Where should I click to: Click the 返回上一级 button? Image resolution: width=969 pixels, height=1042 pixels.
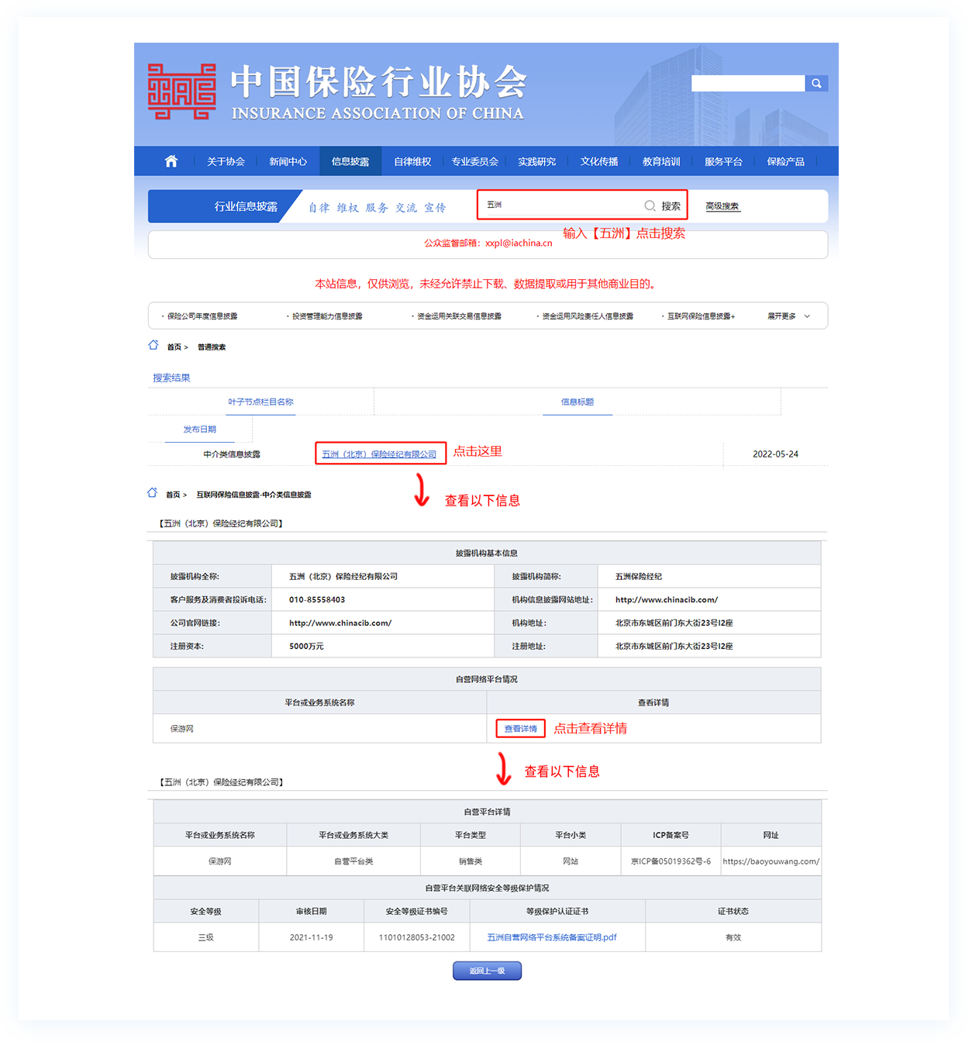pyautogui.click(x=487, y=971)
